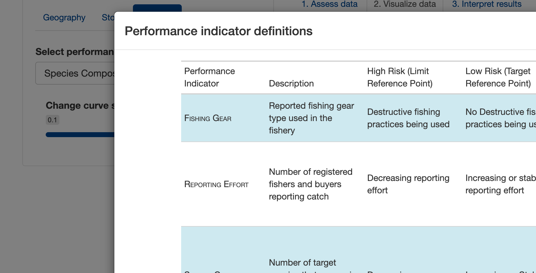536x273 pixels.
Task: Click the Number of registered fishers description
Action: point(310,184)
